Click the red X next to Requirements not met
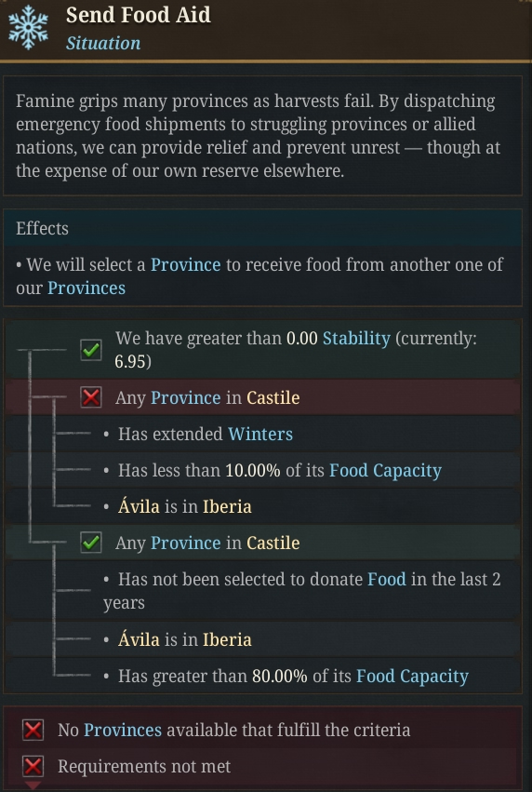This screenshot has height=792, width=532. [33, 766]
